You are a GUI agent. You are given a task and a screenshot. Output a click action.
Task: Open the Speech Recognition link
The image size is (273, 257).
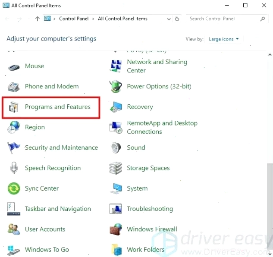(x=53, y=168)
